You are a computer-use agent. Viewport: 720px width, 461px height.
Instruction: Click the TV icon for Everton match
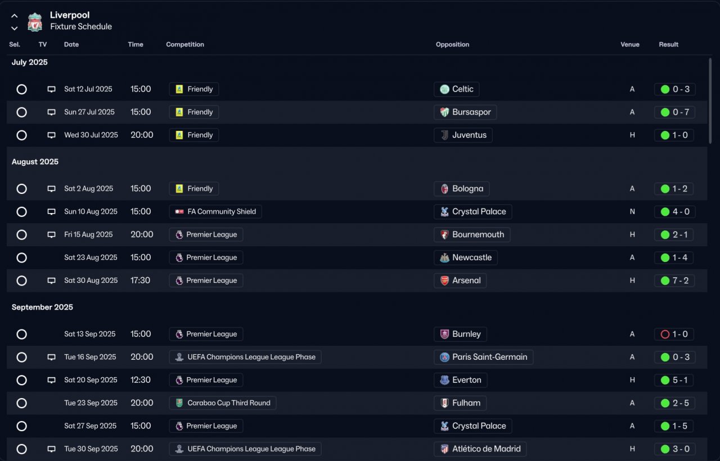click(51, 380)
